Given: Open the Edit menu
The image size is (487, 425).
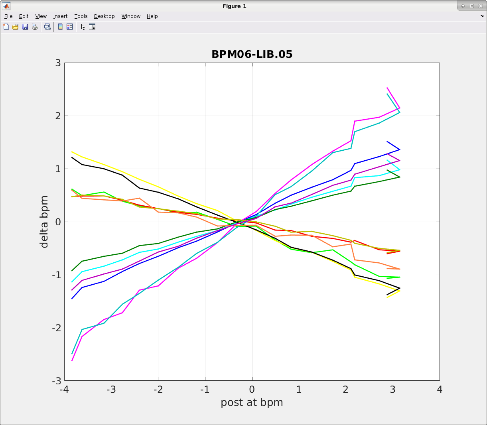Looking at the screenshot, I should click(24, 16).
